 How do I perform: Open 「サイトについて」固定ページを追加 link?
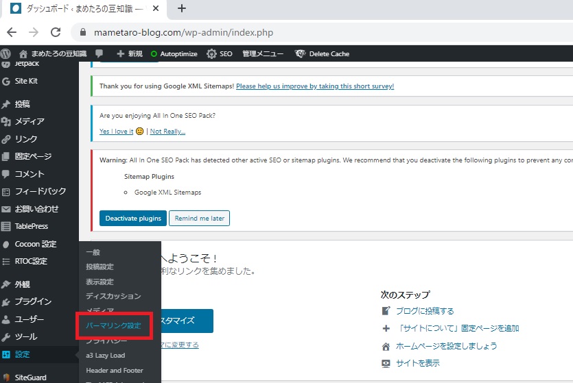(458, 328)
